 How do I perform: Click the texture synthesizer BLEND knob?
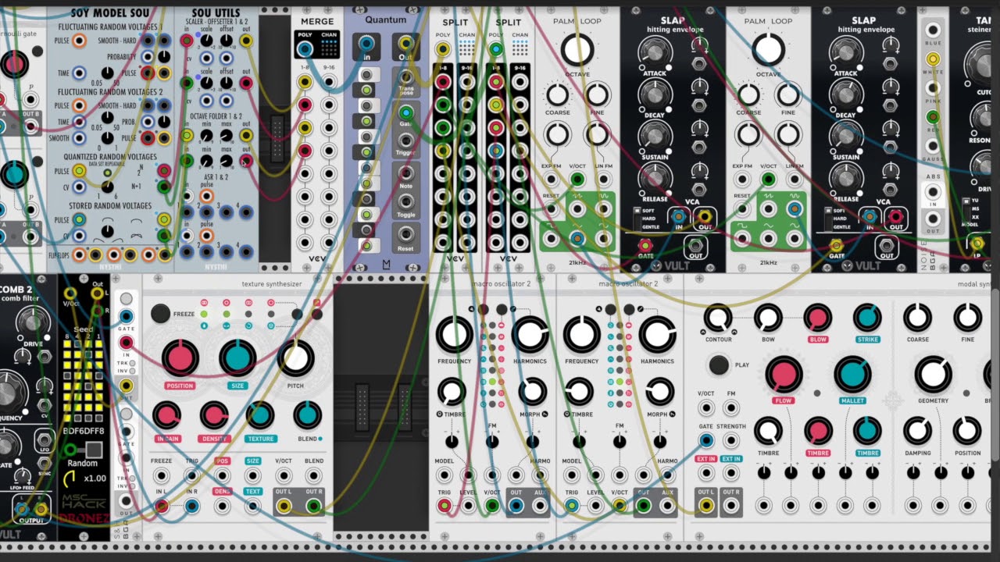(x=307, y=416)
